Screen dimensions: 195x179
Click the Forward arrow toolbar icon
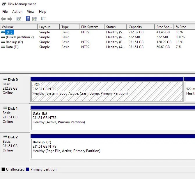click(x=10, y=19)
